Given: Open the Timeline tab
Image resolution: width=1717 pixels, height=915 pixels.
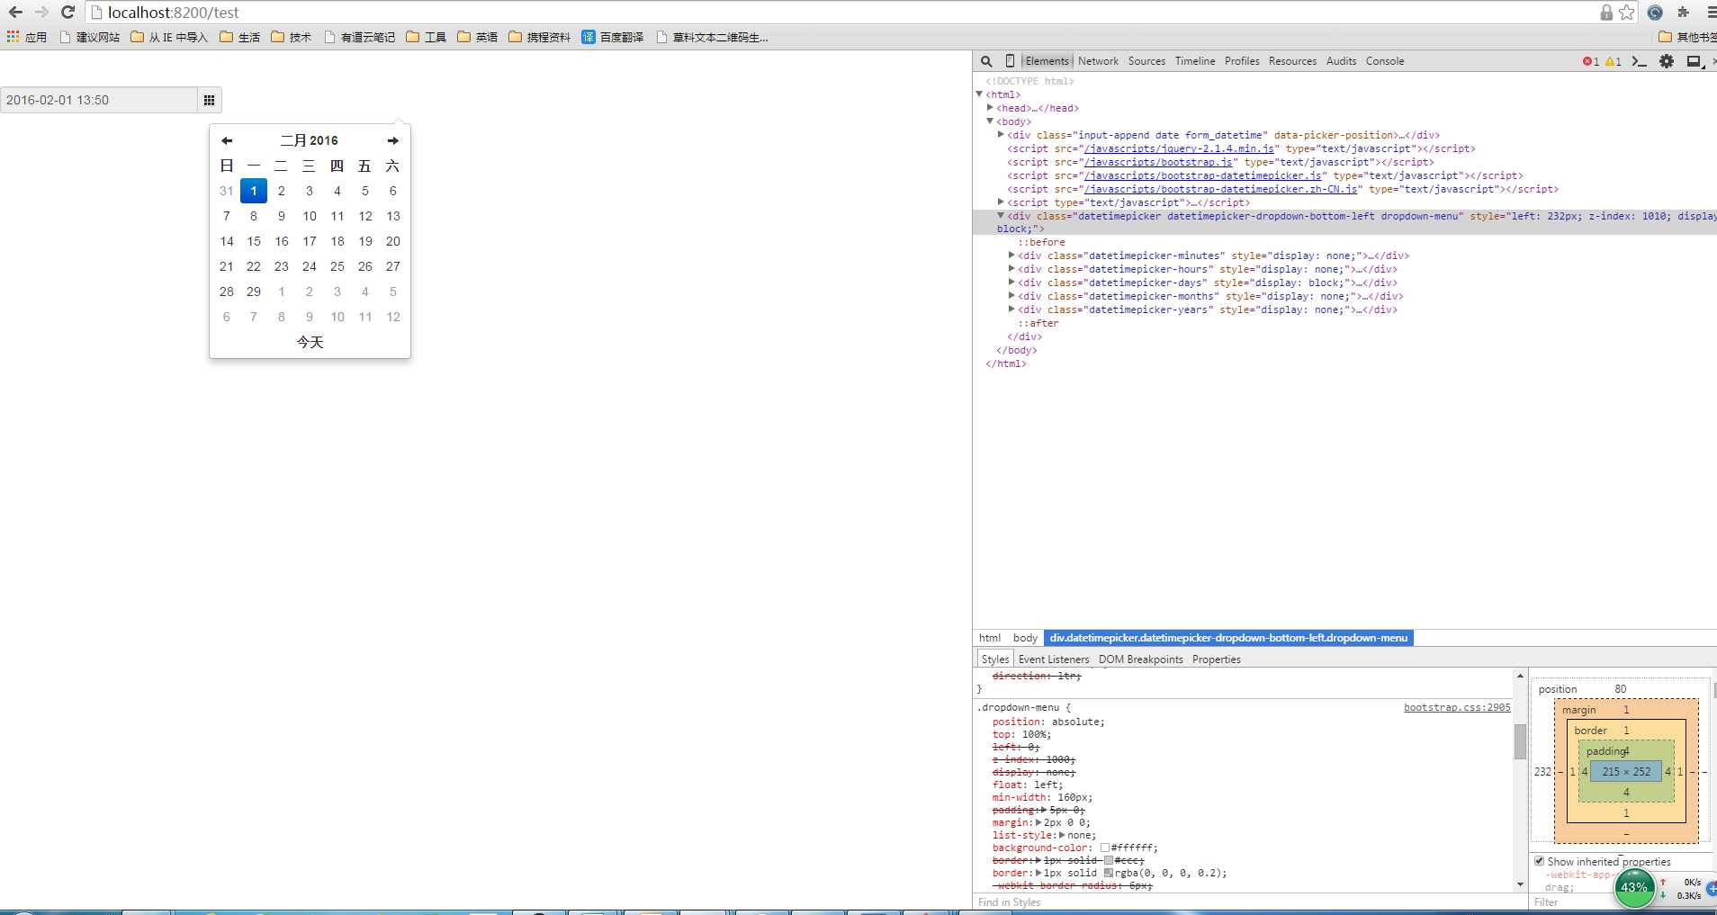Looking at the screenshot, I should coord(1195,61).
